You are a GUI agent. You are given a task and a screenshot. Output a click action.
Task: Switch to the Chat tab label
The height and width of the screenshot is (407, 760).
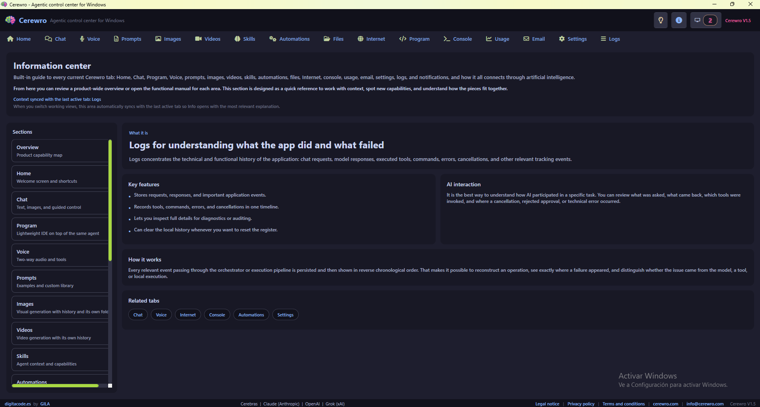click(60, 39)
